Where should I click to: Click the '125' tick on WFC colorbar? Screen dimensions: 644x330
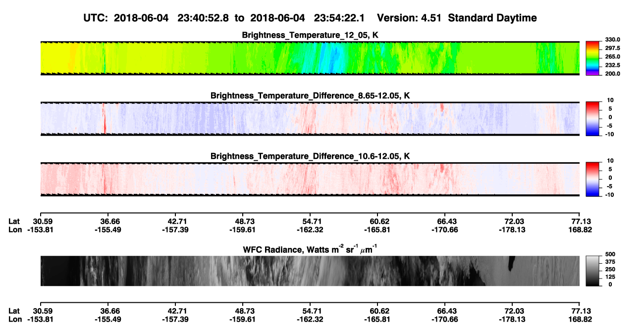(x=609, y=277)
